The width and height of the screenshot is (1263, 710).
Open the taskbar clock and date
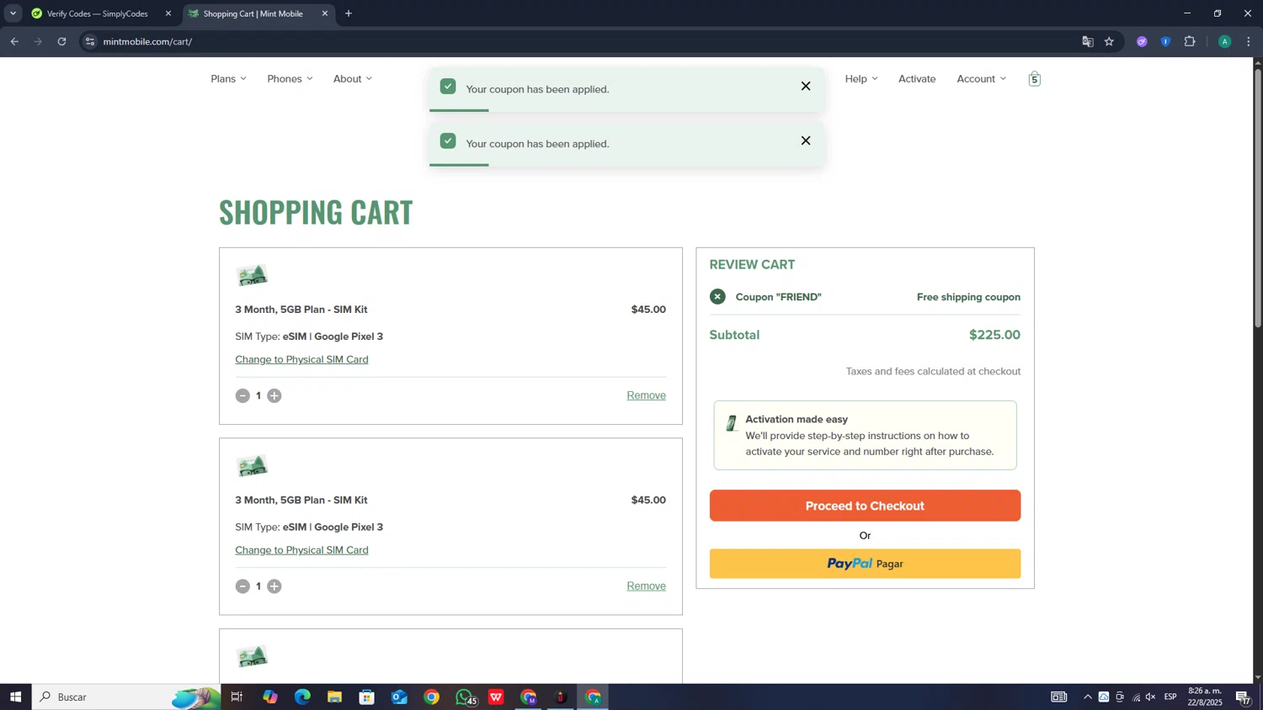click(1205, 697)
